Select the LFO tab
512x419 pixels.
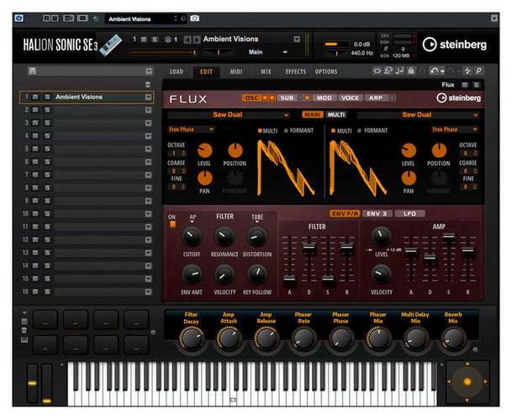pos(409,214)
